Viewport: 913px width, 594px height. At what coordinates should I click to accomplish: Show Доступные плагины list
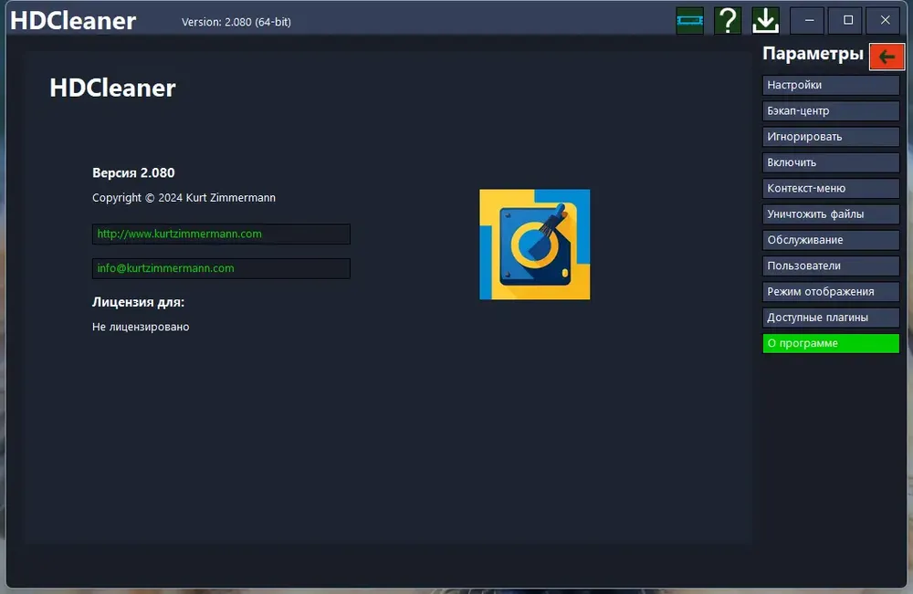831,317
